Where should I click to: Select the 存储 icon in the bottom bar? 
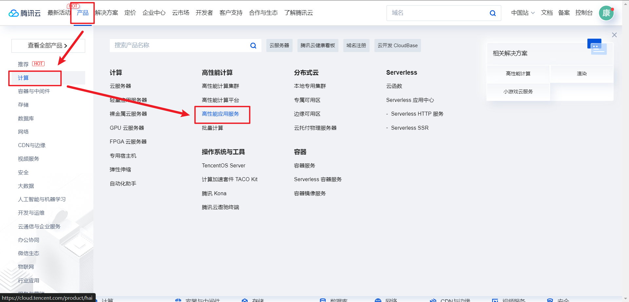coord(244,300)
